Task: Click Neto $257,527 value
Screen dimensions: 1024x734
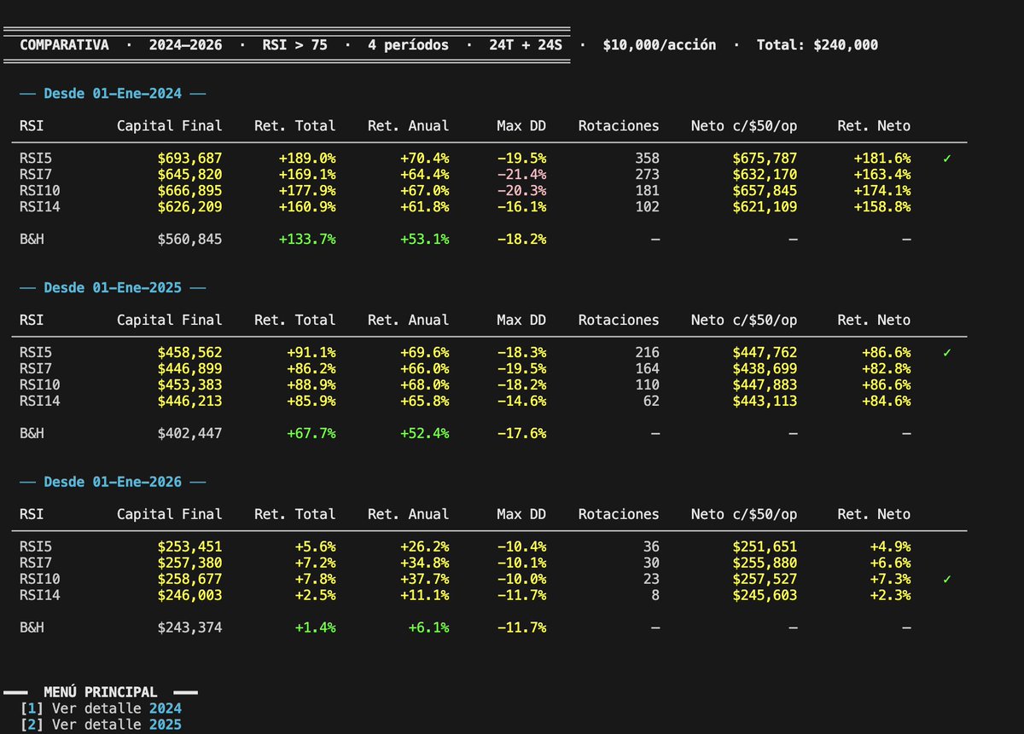Action: tap(765, 579)
